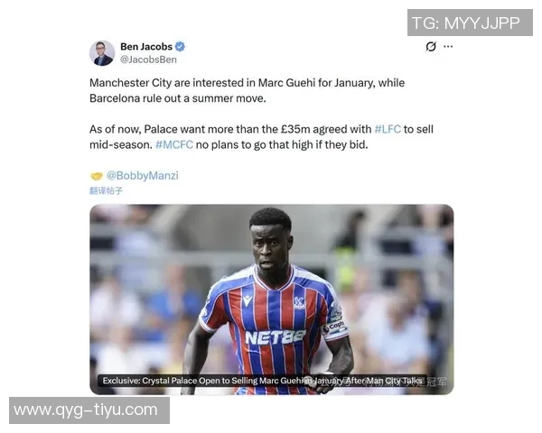Open the three-dot more options menu

click(x=448, y=46)
